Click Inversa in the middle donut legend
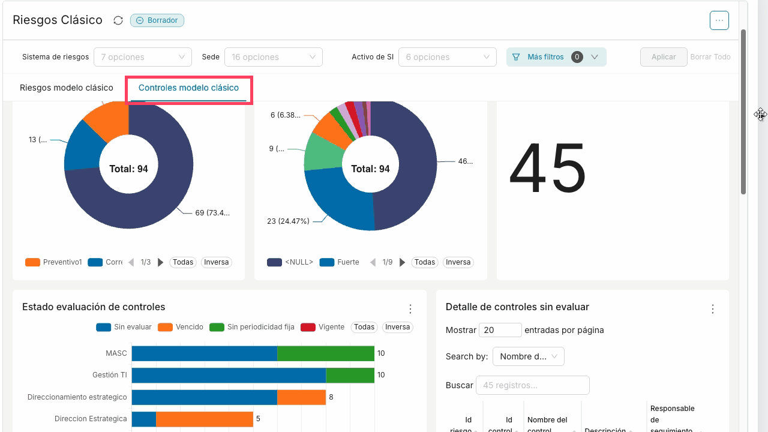 pyautogui.click(x=458, y=262)
